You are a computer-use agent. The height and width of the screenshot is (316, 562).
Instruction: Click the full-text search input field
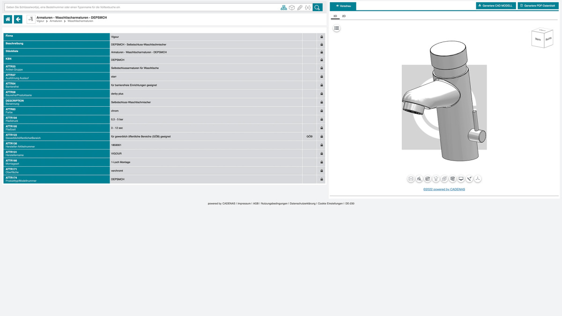coord(140,7)
